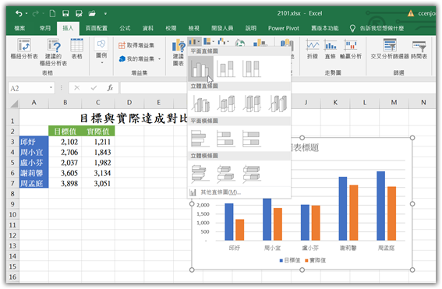
Task: Choose the 2D 100% stacked bar chart
Action: tap(252, 139)
